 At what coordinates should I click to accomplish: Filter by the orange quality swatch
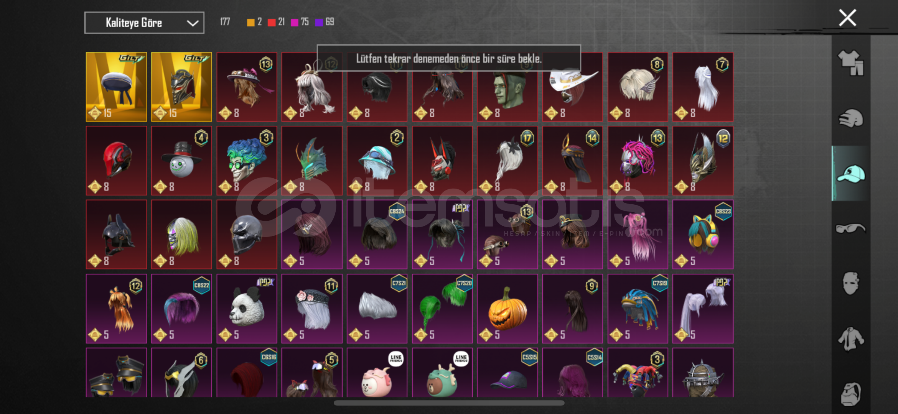click(250, 22)
